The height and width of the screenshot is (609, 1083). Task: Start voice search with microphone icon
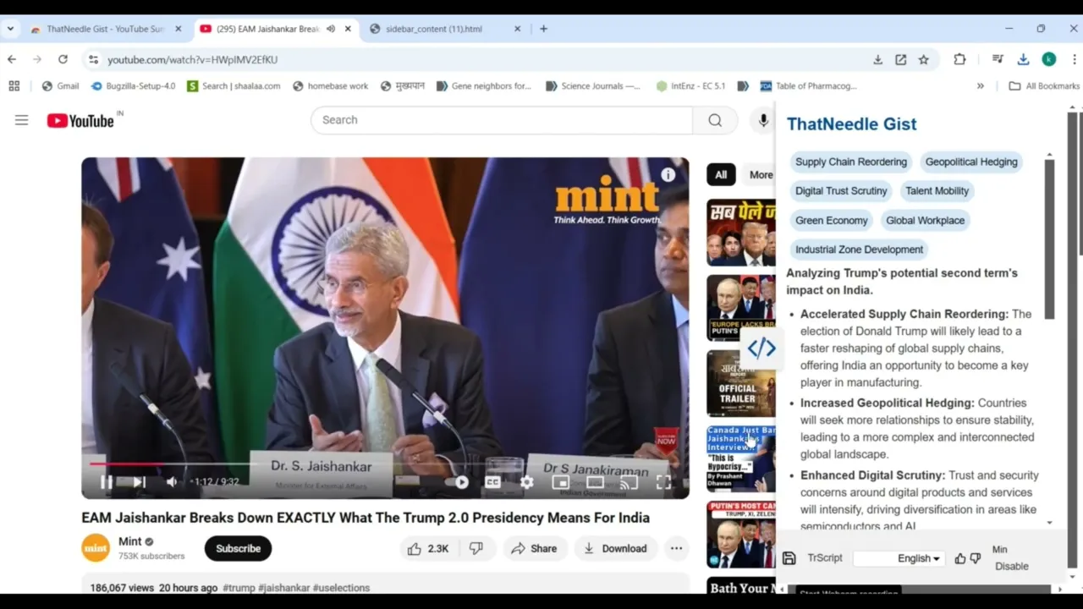tap(763, 120)
